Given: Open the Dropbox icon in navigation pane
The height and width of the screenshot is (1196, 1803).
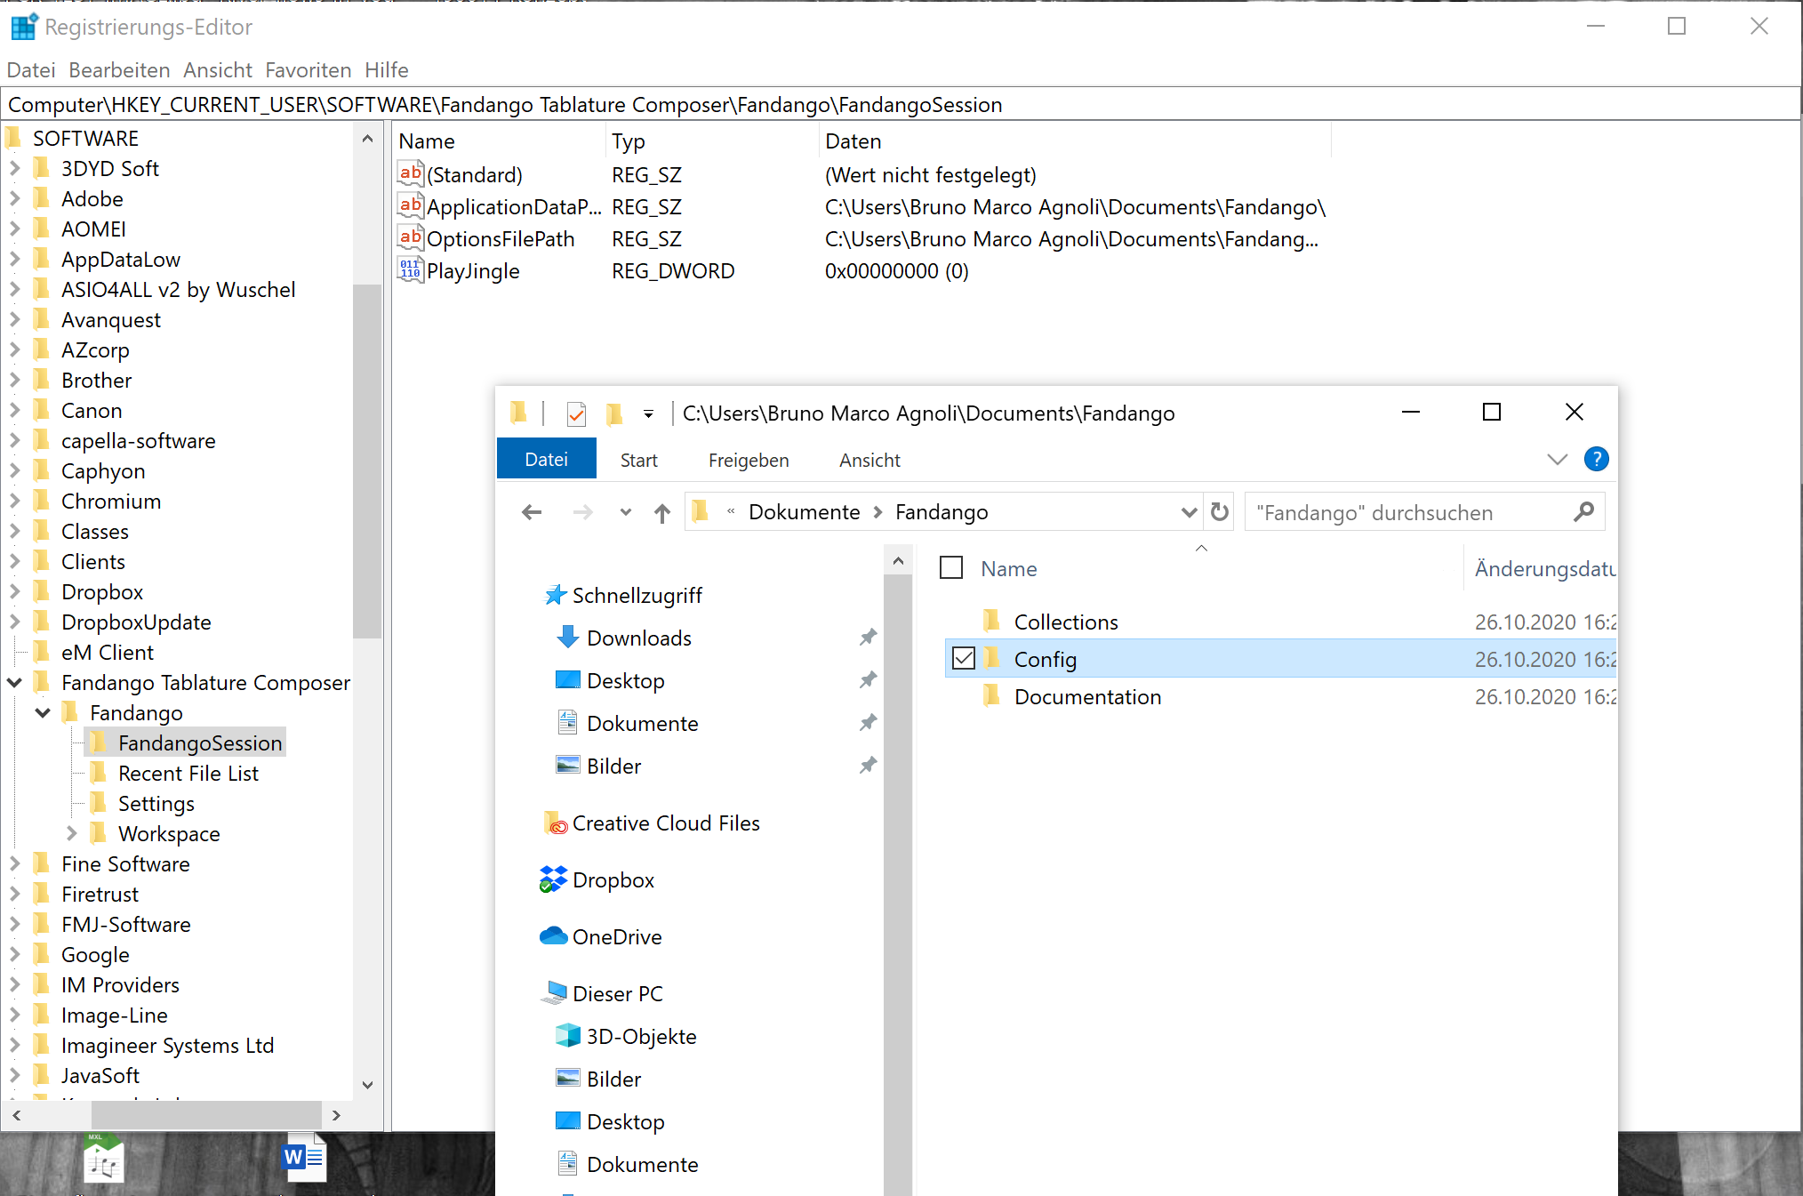Looking at the screenshot, I should click(553, 879).
